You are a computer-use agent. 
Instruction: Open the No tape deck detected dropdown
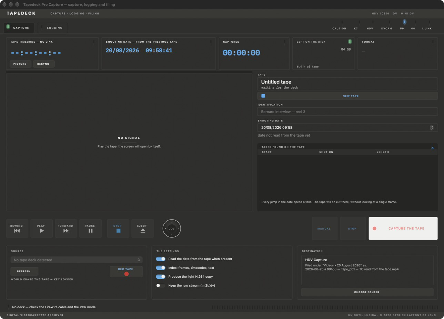pos(77,260)
